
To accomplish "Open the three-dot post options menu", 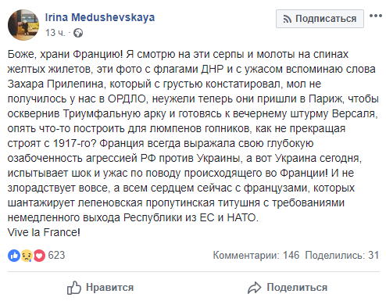I will 376,16.
